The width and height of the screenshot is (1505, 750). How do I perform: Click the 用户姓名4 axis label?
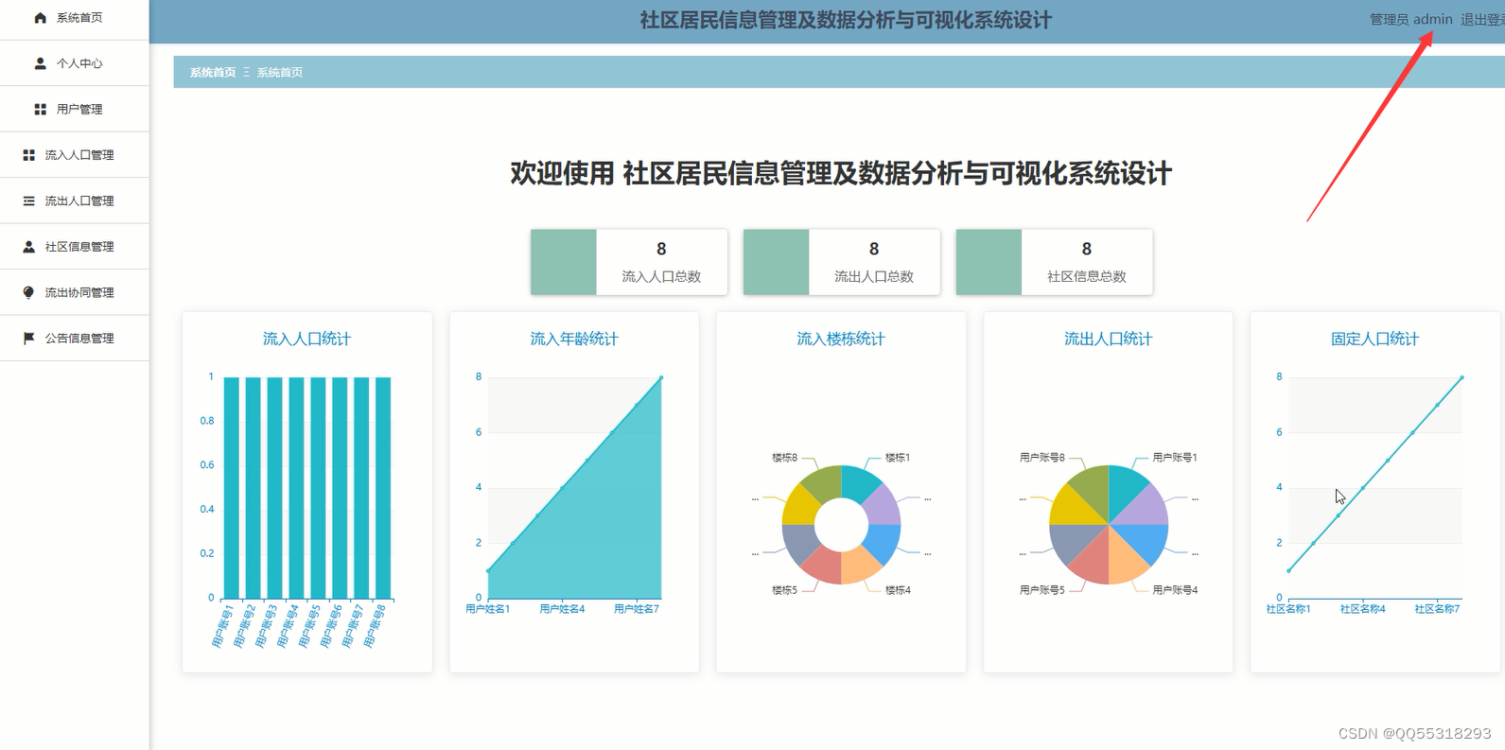(562, 609)
